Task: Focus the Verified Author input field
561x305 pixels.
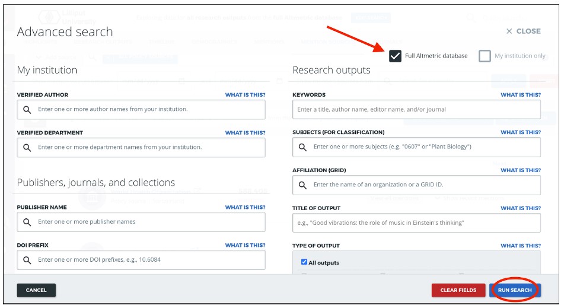Action: pyautogui.click(x=141, y=110)
